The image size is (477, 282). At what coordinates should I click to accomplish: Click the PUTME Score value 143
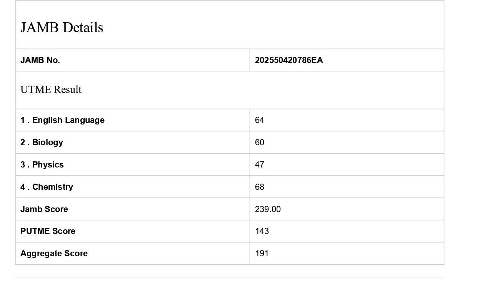pyautogui.click(x=262, y=231)
